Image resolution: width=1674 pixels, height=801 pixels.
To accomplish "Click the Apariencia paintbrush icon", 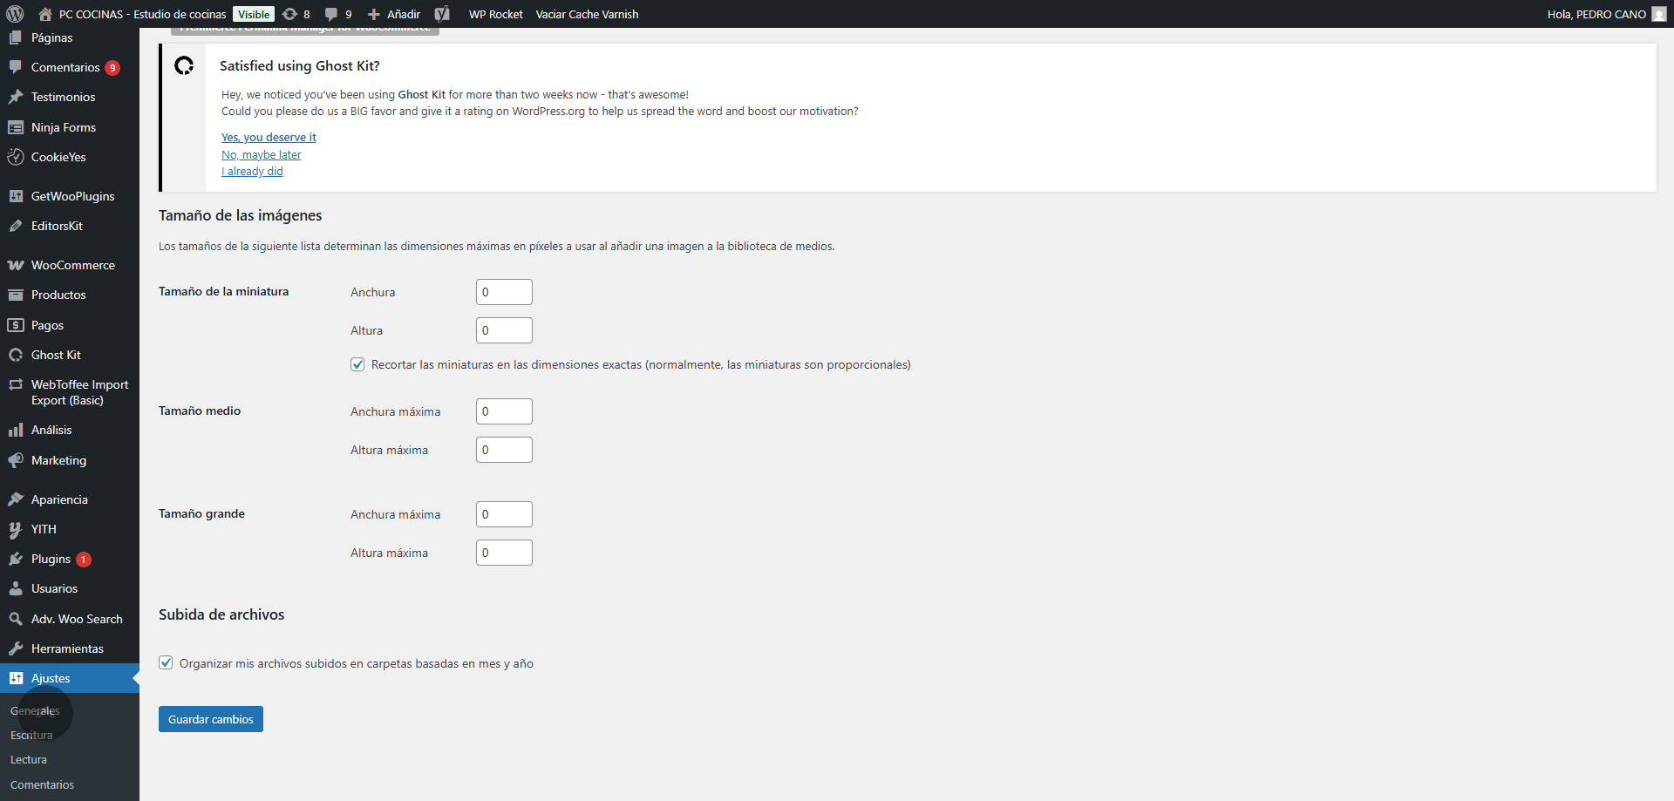I will (x=16, y=499).
